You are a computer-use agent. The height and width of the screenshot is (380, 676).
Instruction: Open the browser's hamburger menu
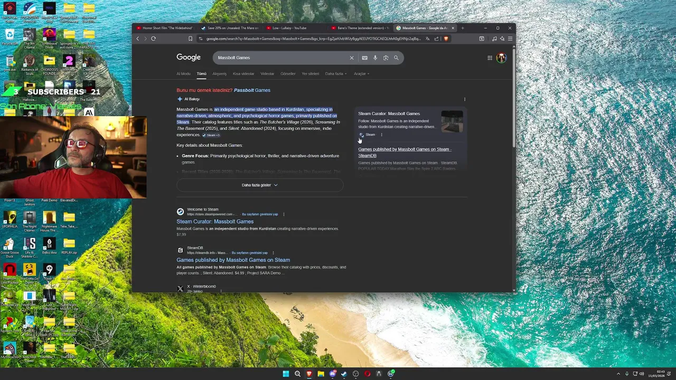[x=510, y=39]
